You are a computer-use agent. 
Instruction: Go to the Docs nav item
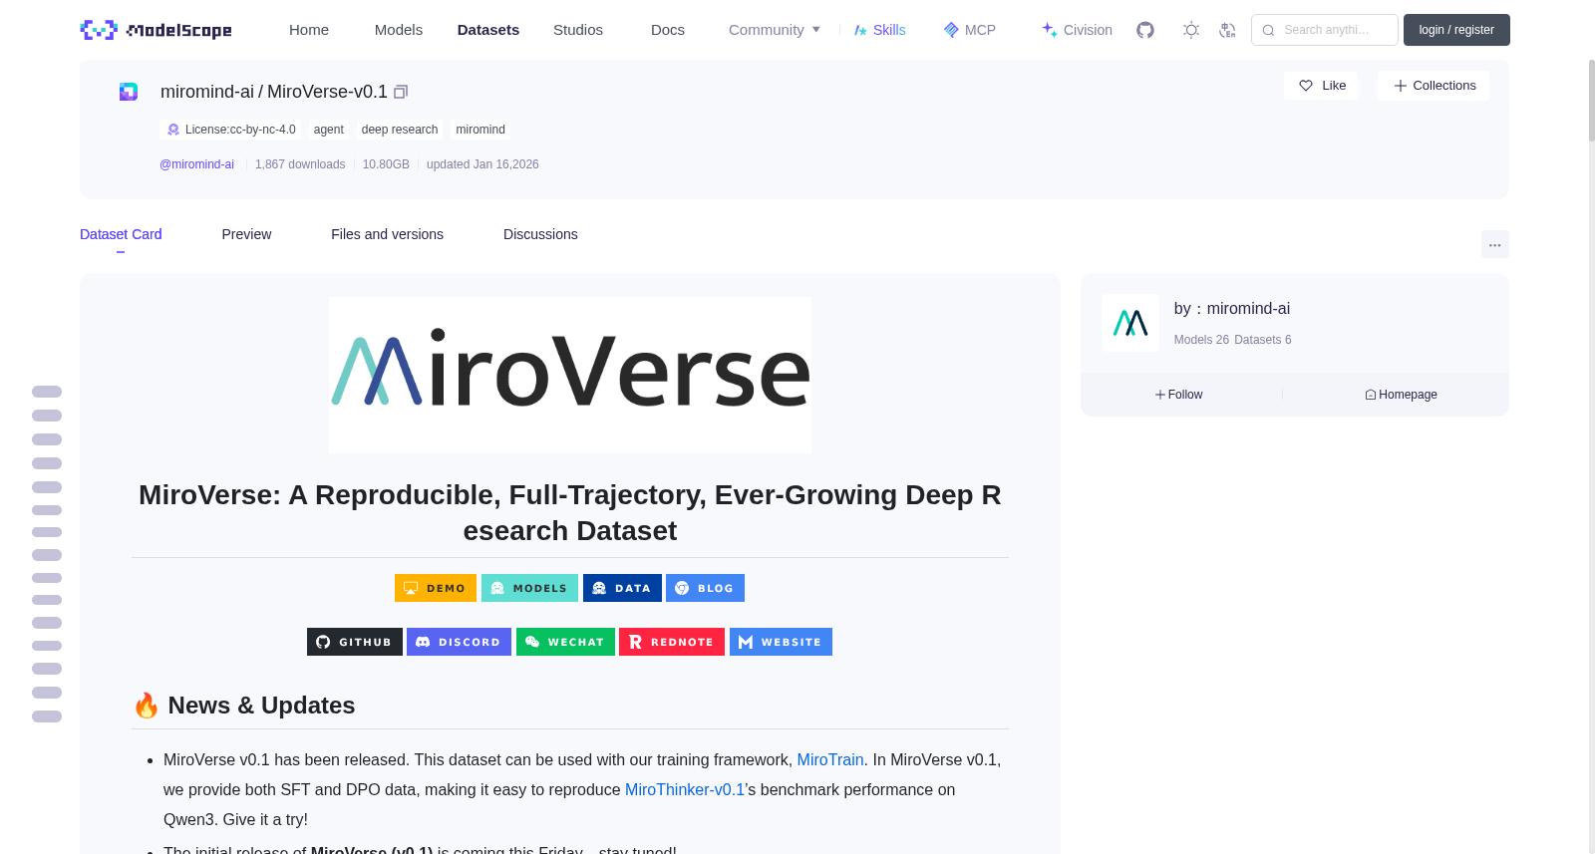click(x=668, y=30)
